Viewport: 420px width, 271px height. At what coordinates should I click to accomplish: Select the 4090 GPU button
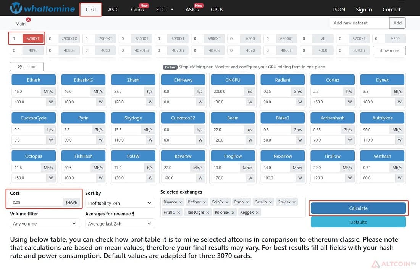pyautogui.click(x=33, y=50)
